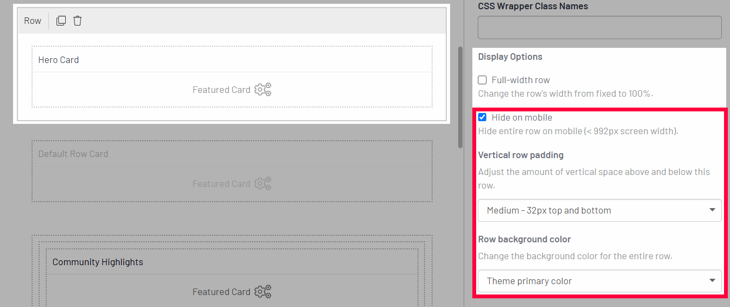730x307 pixels.
Task: Open Hero Card's Featured Card gear settings
Action: click(263, 90)
